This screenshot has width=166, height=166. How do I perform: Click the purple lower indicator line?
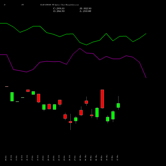(x=73, y=54)
